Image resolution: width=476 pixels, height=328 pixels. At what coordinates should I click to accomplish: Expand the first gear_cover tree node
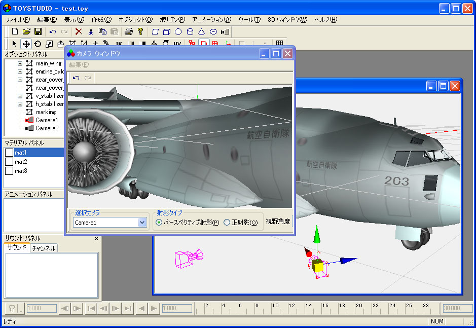(20, 80)
